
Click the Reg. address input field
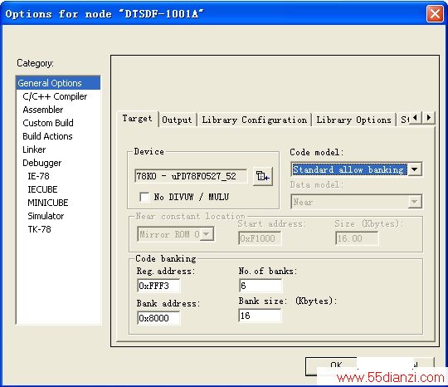[158, 286]
